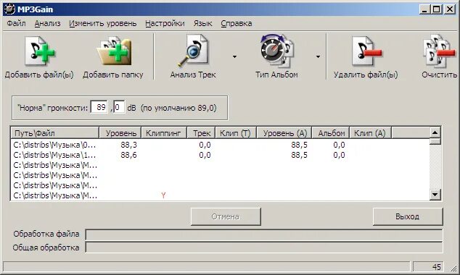The image size is (460, 275).
Task: Click the Удалить файл(ы) toolbar icon
Action: (366, 51)
